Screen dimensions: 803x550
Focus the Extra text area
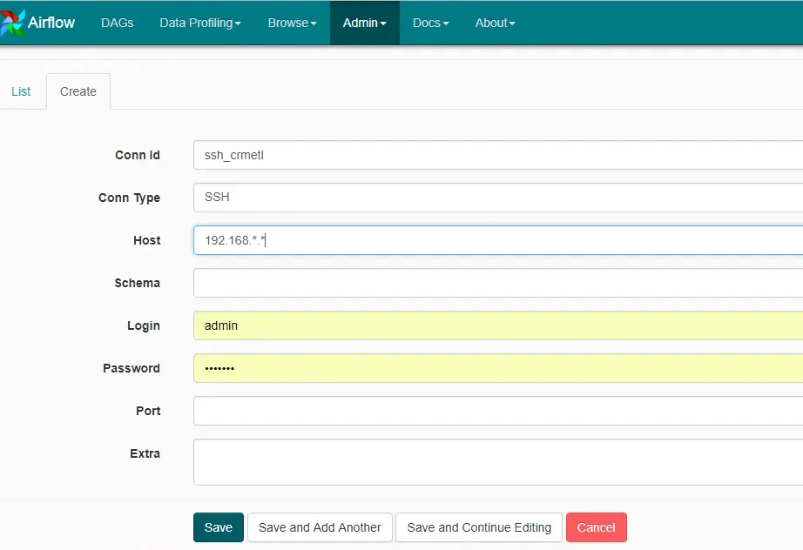498,462
